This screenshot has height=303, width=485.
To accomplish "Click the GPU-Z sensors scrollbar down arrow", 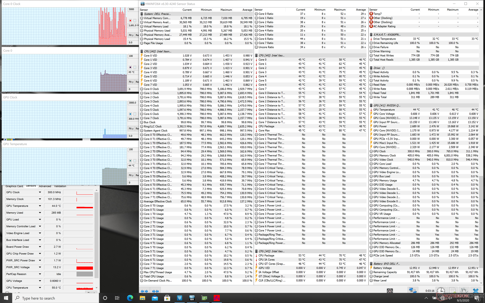I will (96, 288).
